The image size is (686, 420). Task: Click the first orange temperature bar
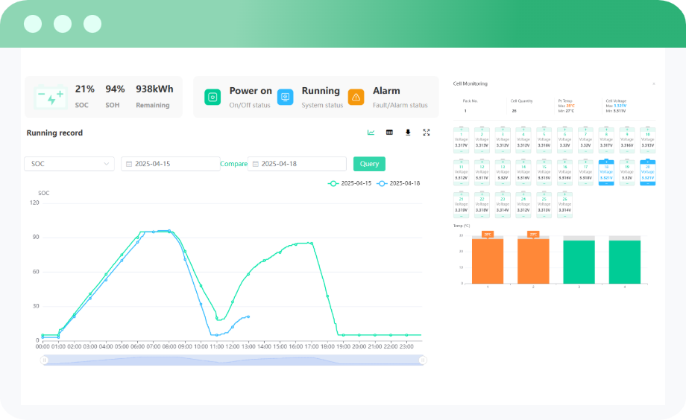pos(488,261)
